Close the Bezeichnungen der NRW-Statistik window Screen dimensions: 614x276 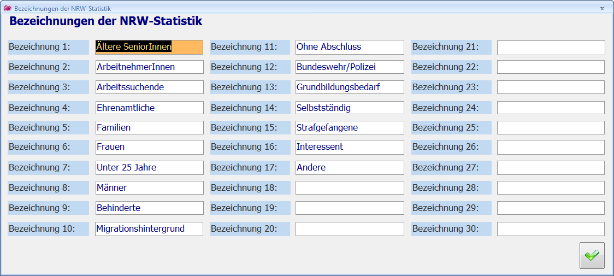(x=602, y=9)
